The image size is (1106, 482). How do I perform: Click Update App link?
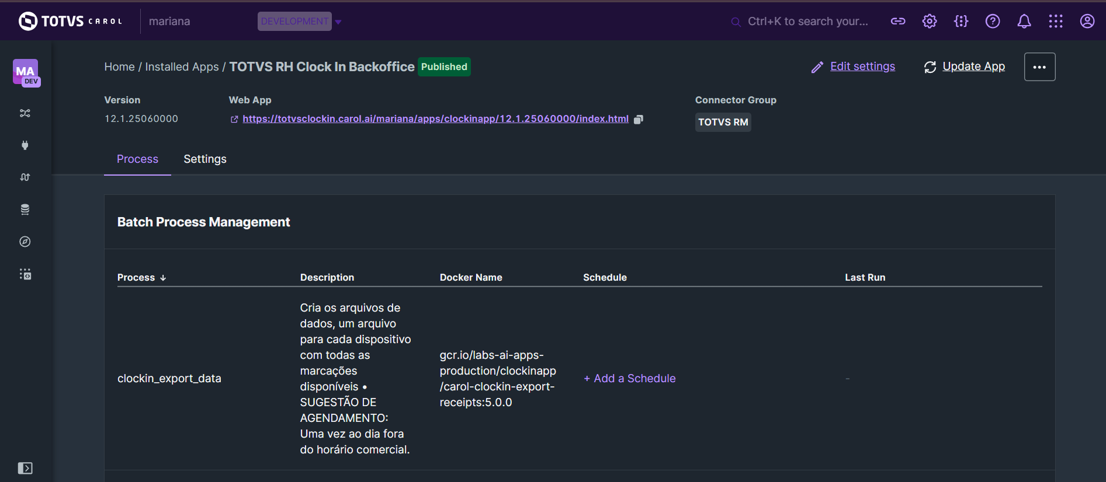(x=965, y=67)
